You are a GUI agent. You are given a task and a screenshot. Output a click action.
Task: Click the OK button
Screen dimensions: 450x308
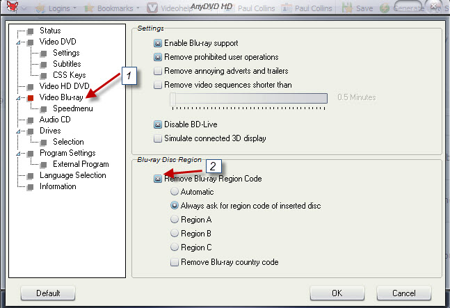click(x=337, y=293)
